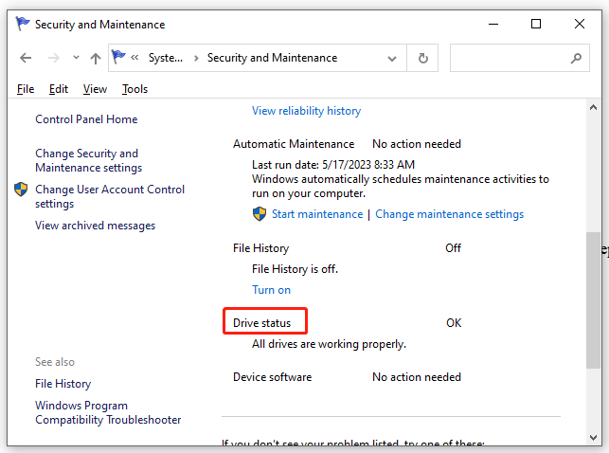Open the recent locations dropdown arrow
Viewport: 609px width, 453px height.
[76, 58]
